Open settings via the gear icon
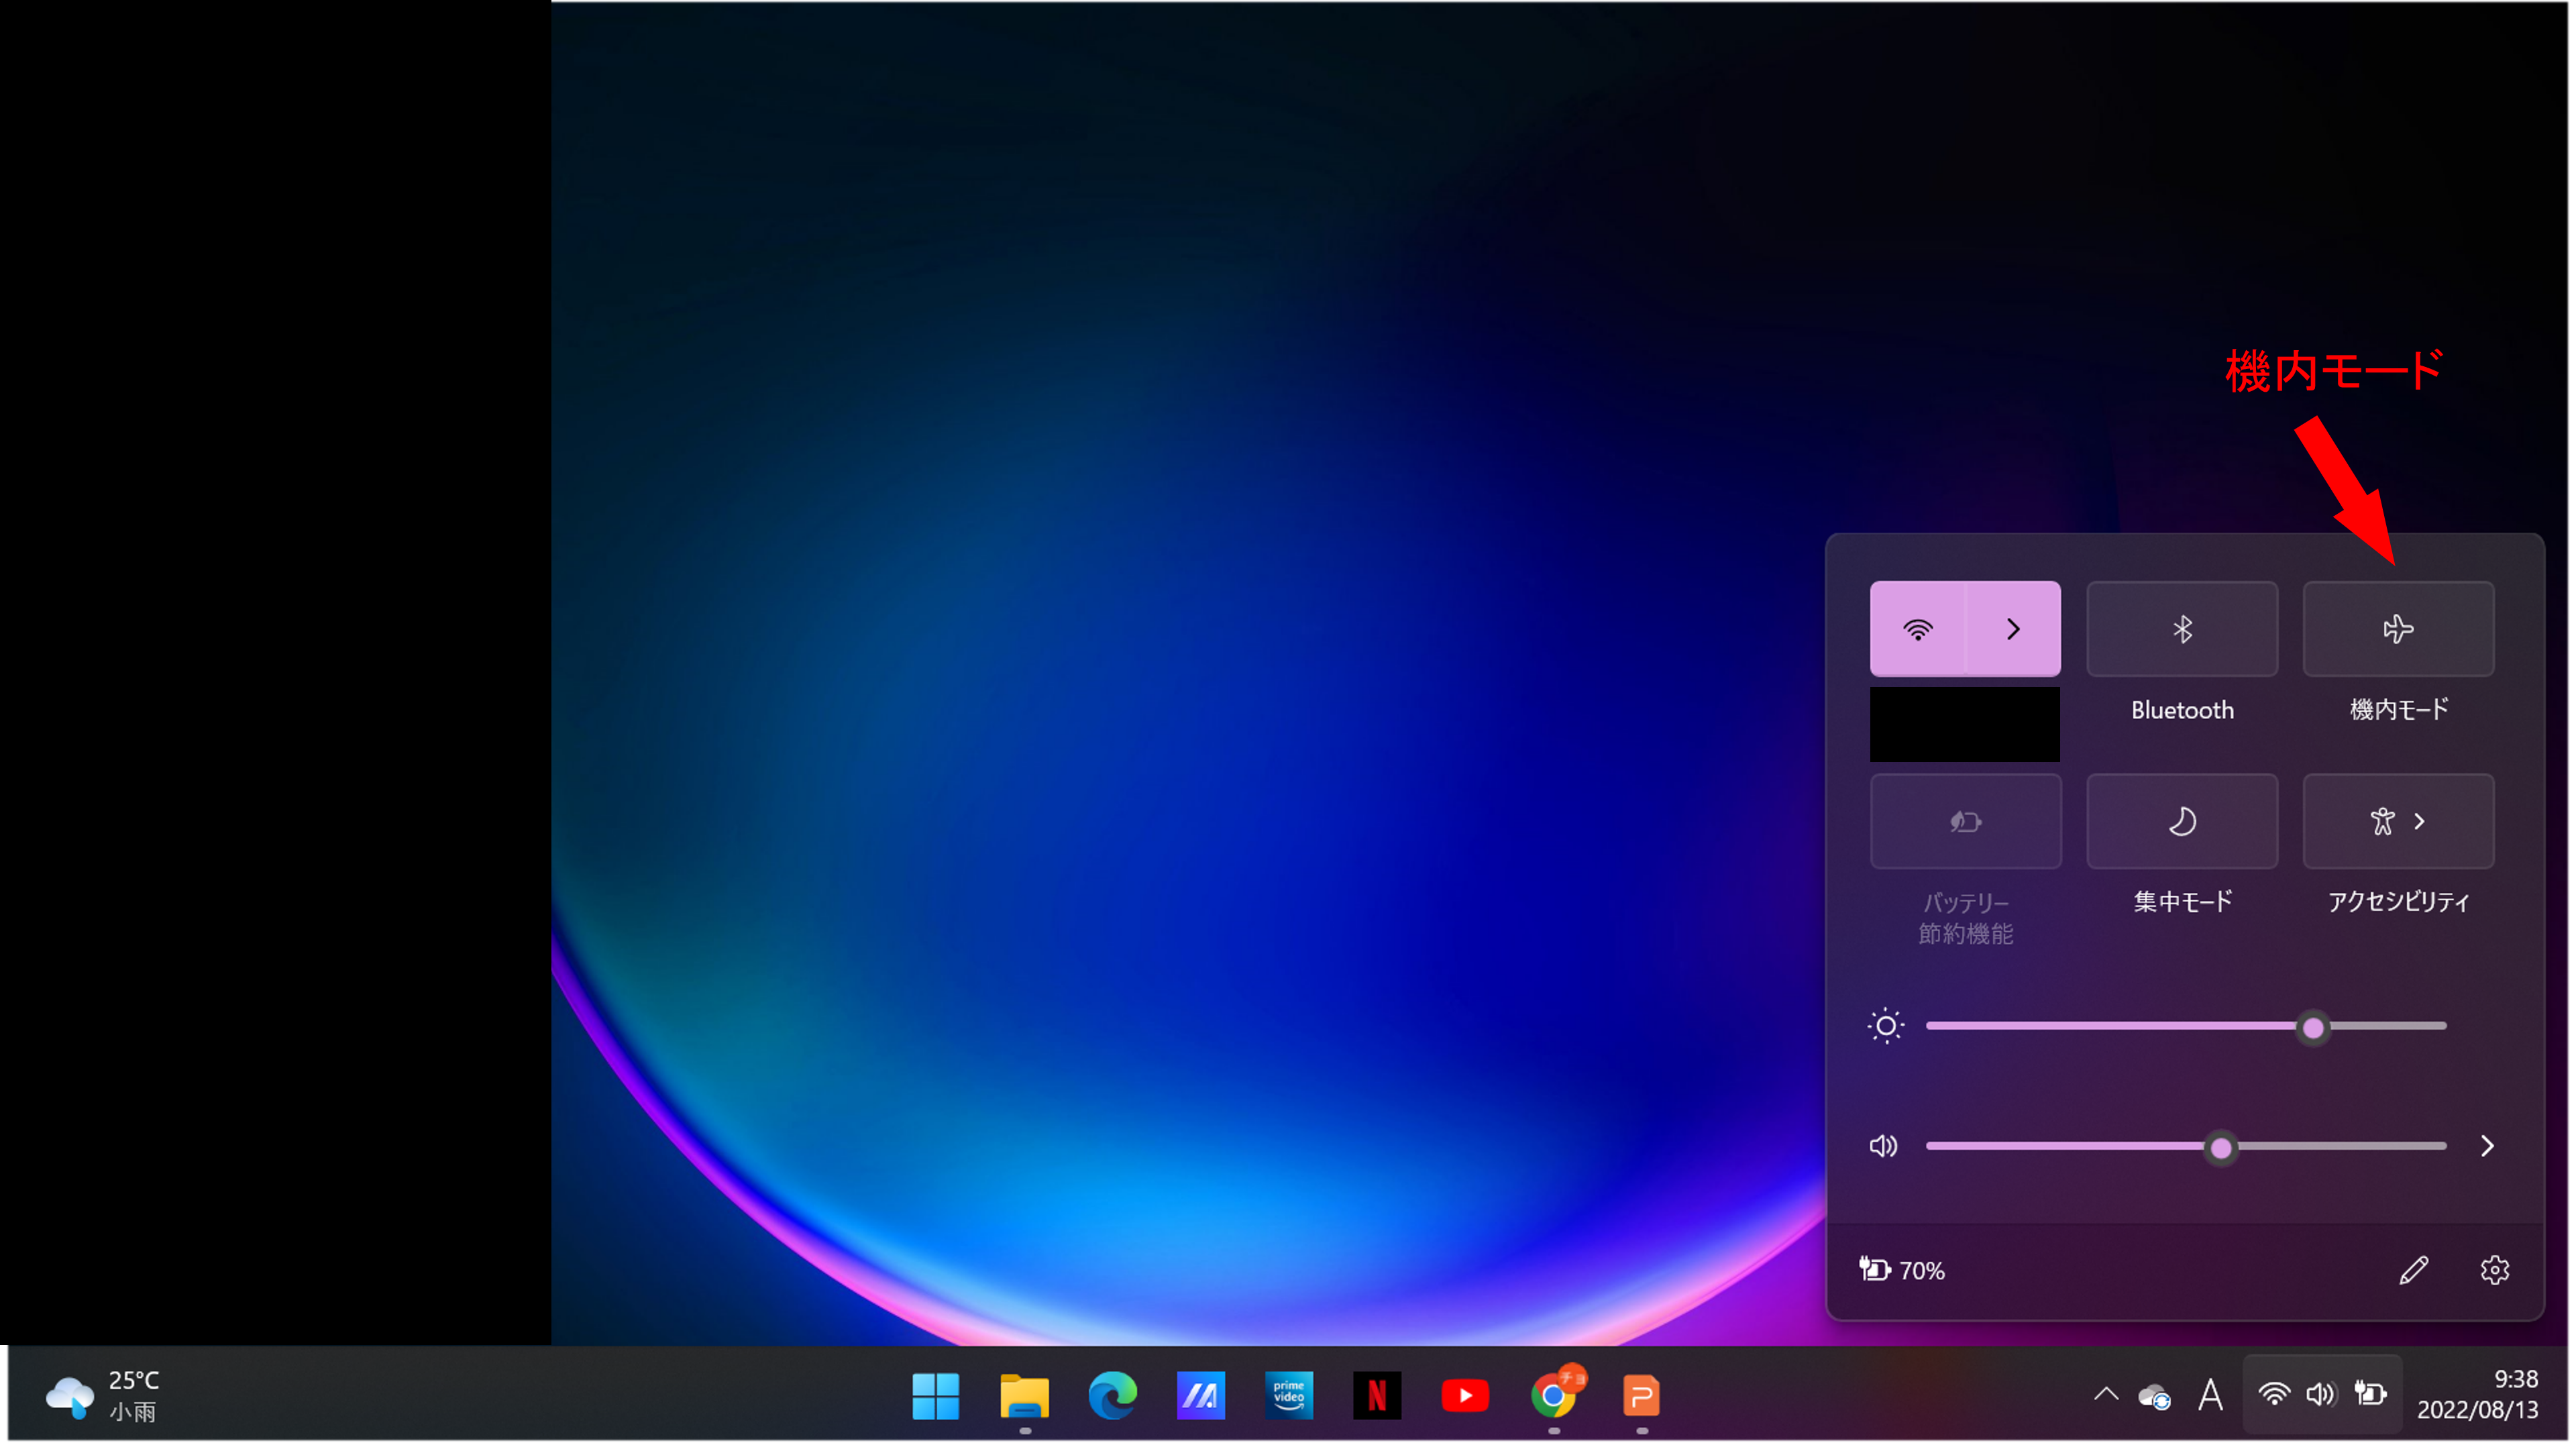 pyautogui.click(x=2494, y=1270)
